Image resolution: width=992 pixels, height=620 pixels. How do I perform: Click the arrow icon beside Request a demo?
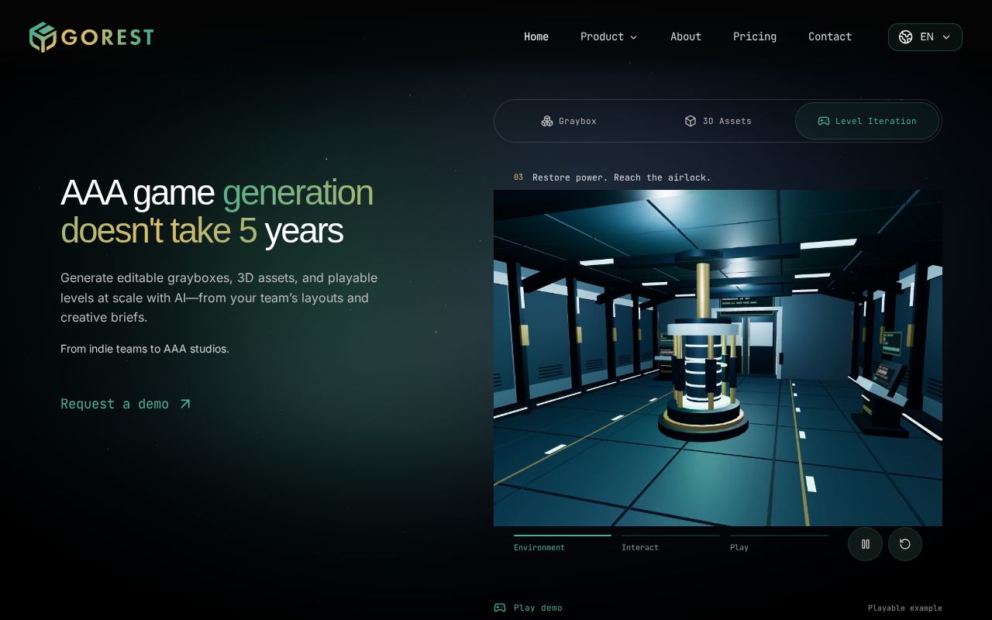point(185,404)
